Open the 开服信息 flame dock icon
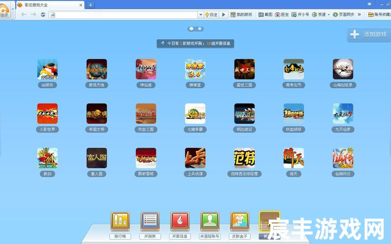This screenshot has height=244, width=391. click(180, 221)
